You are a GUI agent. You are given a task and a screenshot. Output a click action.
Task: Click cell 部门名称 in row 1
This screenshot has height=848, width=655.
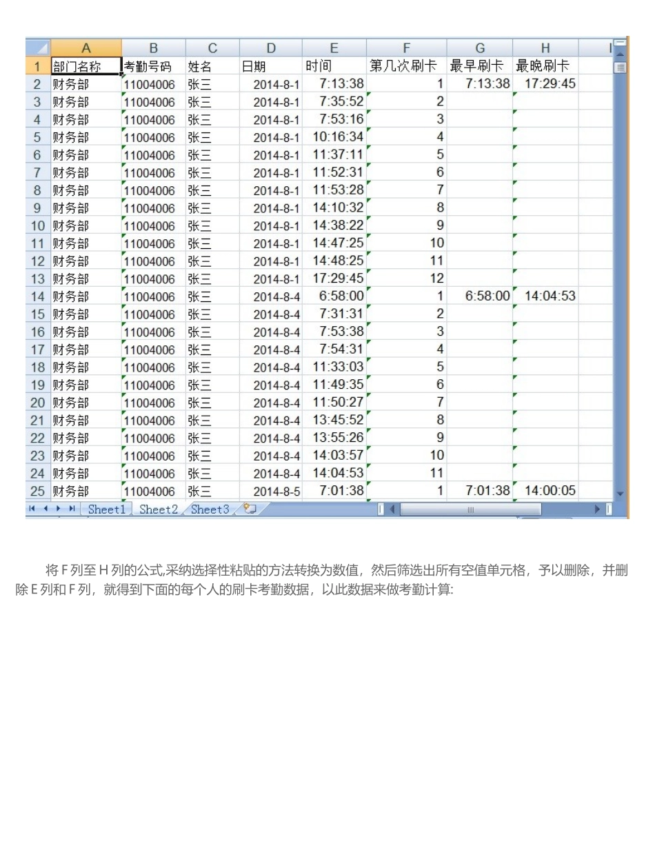[86, 66]
